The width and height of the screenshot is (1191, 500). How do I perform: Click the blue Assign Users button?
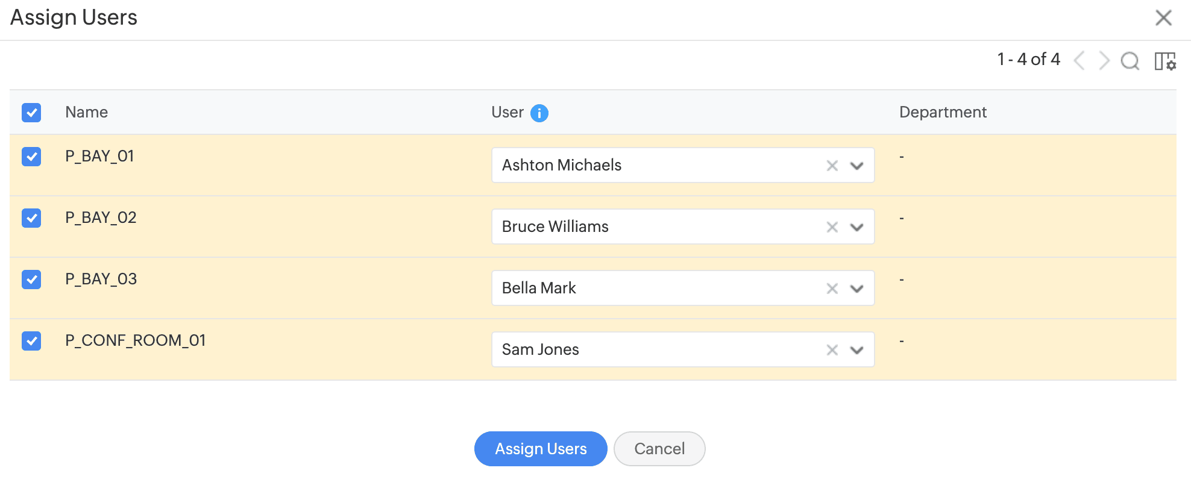pos(540,449)
